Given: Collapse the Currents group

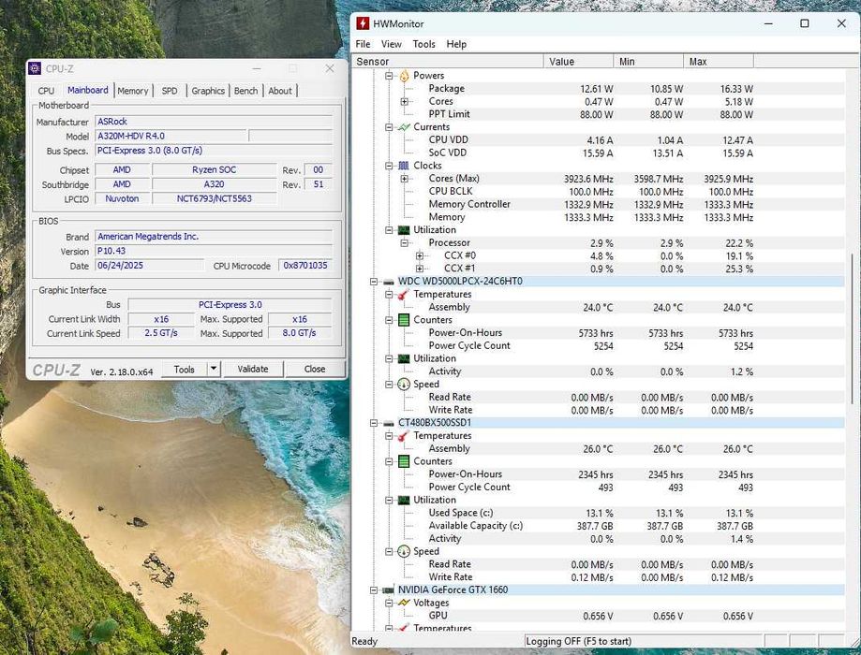Looking at the screenshot, I should (389, 126).
